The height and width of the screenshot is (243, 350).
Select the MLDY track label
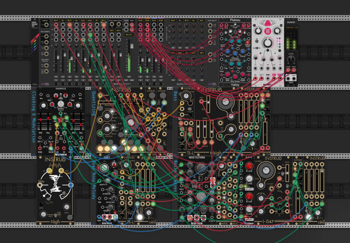(x=70, y=21)
